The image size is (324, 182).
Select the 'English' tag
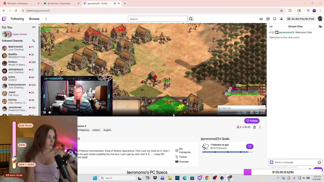click(107, 130)
